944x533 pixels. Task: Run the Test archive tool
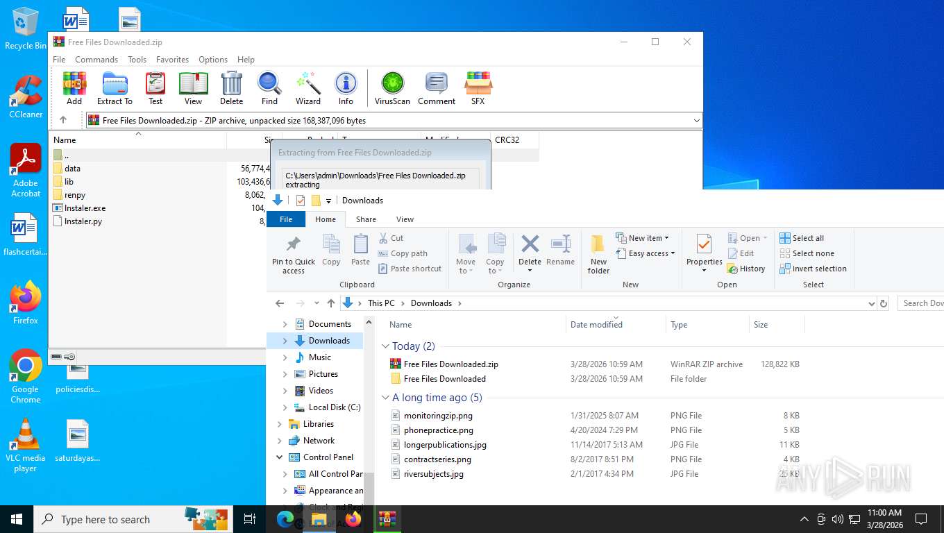155,88
